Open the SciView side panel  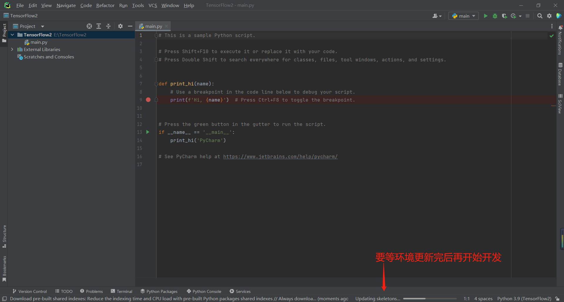coord(560,104)
